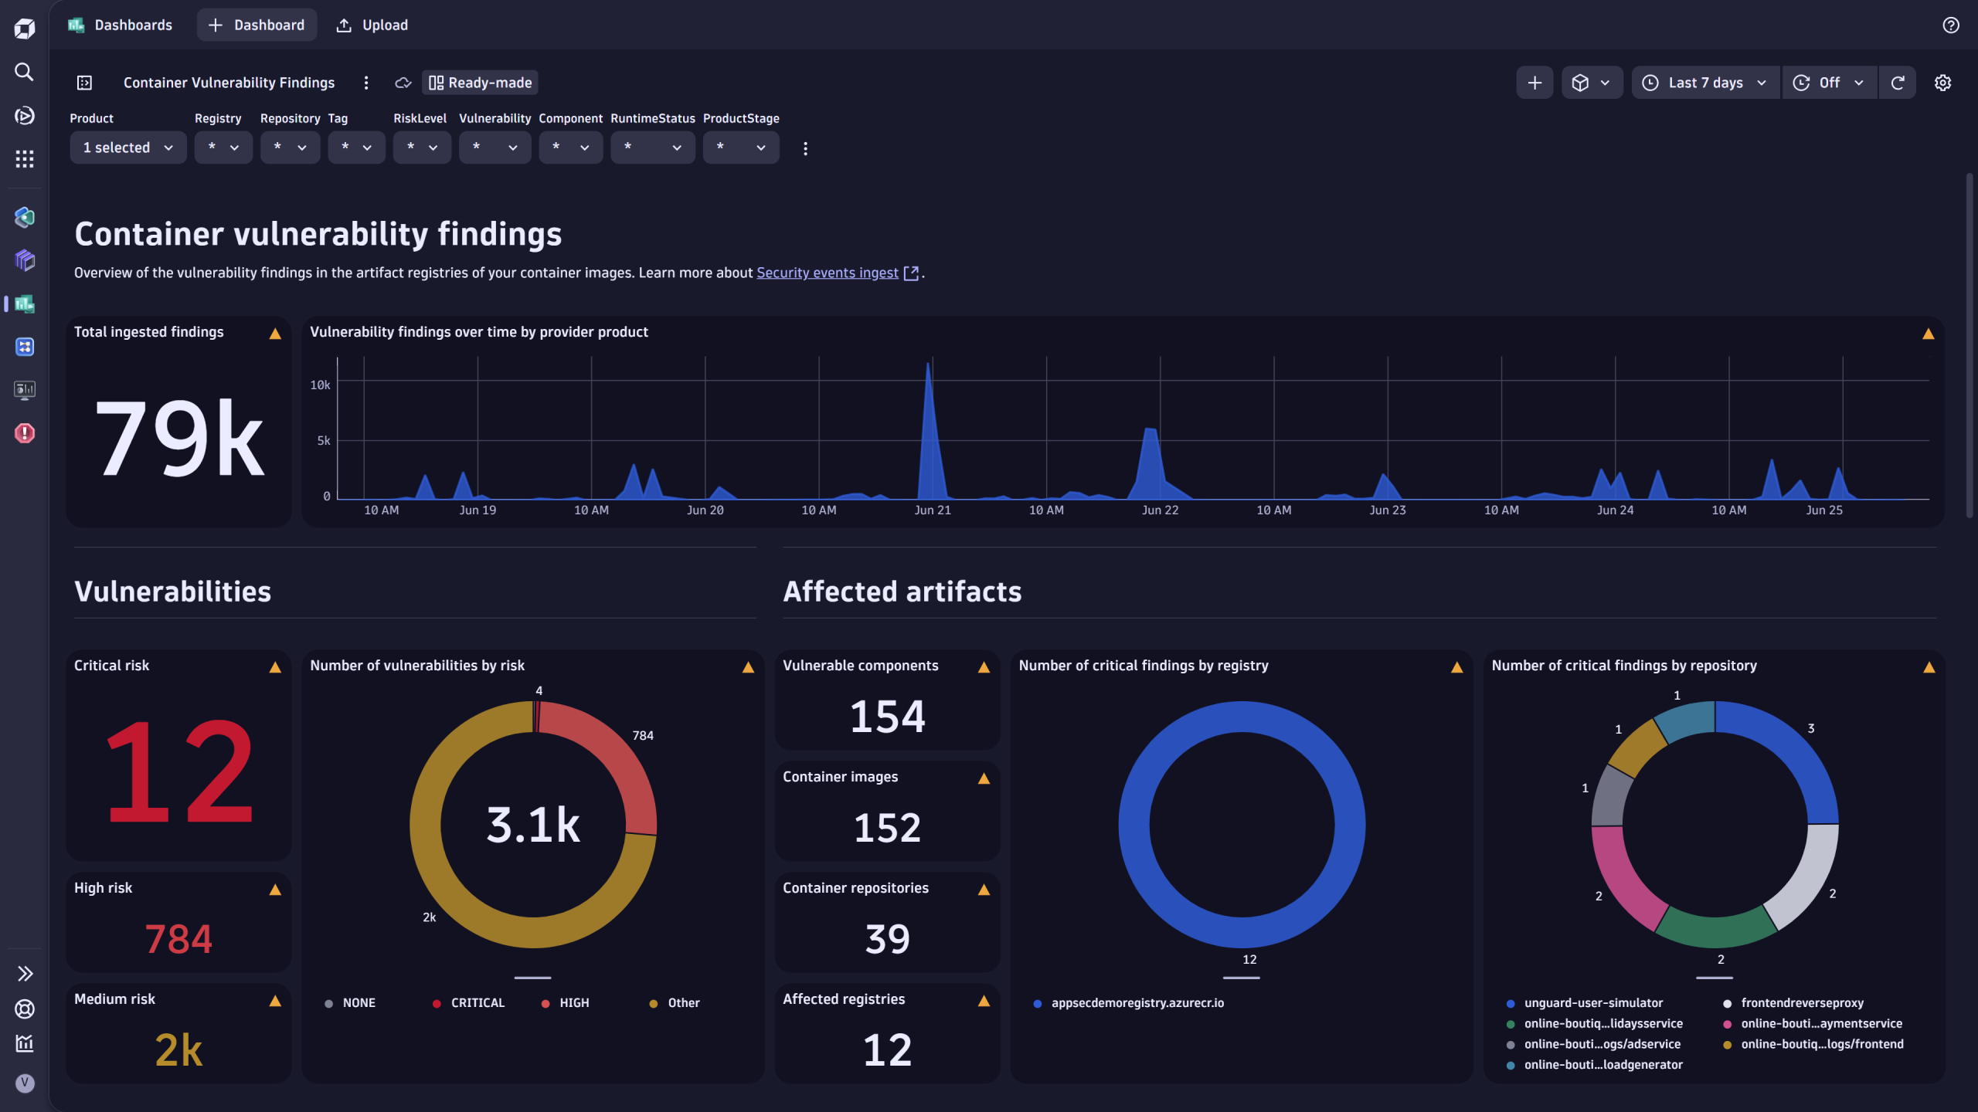This screenshot has width=1978, height=1112.
Task: Open the Last 7 days time range picker
Action: point(1704,83)
